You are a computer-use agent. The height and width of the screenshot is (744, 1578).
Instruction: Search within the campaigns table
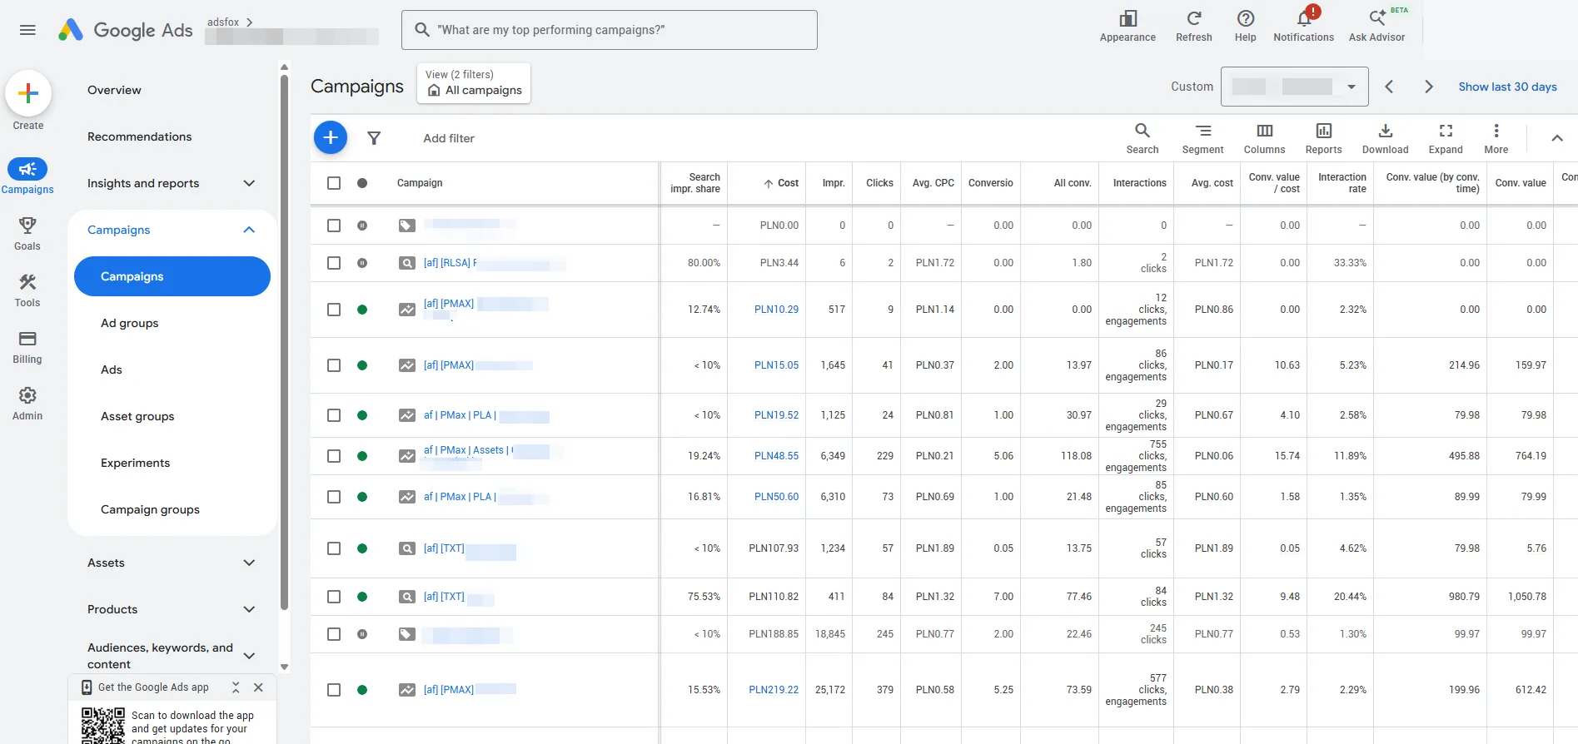[x=1142, y=138]
